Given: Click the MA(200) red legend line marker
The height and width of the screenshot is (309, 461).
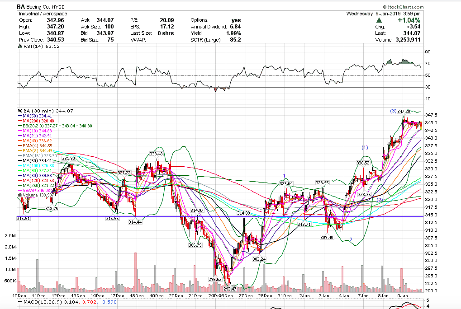Looking at the screenshot, I should click(x=19, y=121).
